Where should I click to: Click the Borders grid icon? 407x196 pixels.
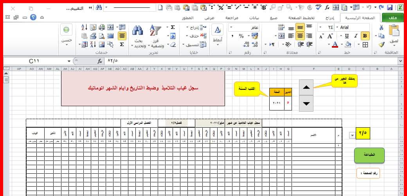coord(365,45)
